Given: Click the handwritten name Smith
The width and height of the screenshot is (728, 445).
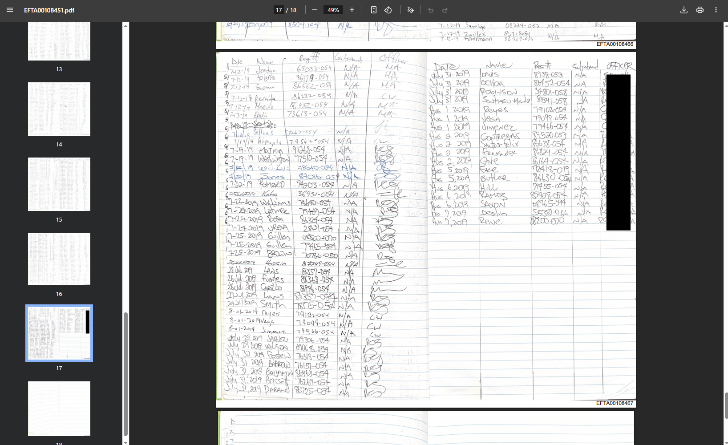Looking at the screenshot, I should 272,304.
